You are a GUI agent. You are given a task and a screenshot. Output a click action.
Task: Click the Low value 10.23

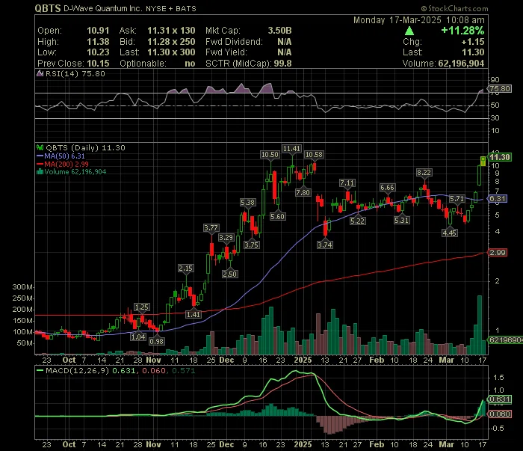(x=98, y=52)
